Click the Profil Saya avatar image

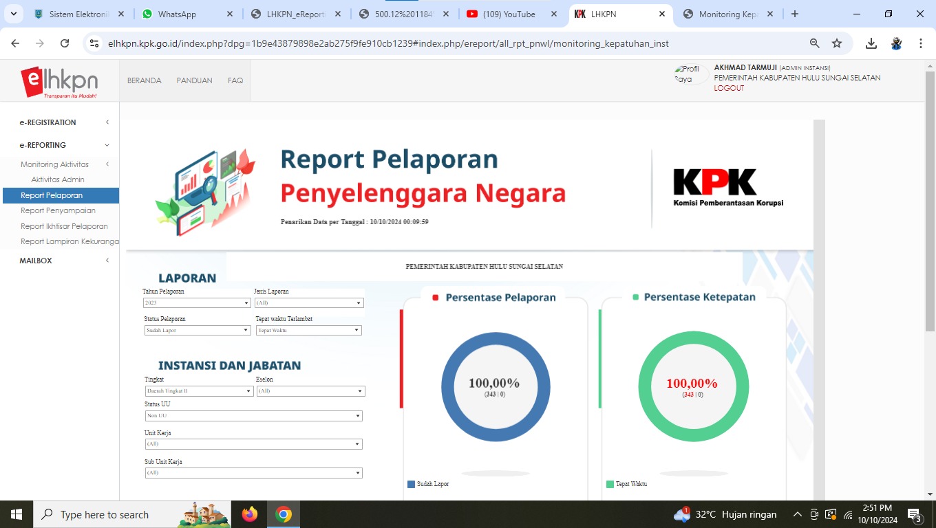coord(690,74)
